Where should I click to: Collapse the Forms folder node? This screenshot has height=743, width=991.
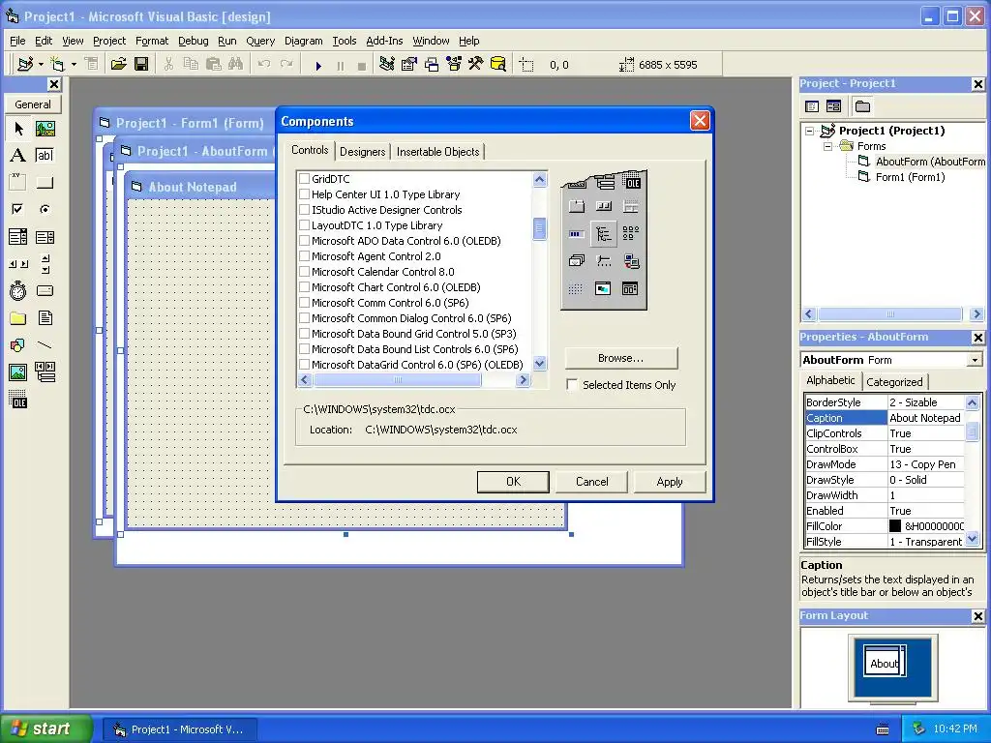(x=828, y=146)
